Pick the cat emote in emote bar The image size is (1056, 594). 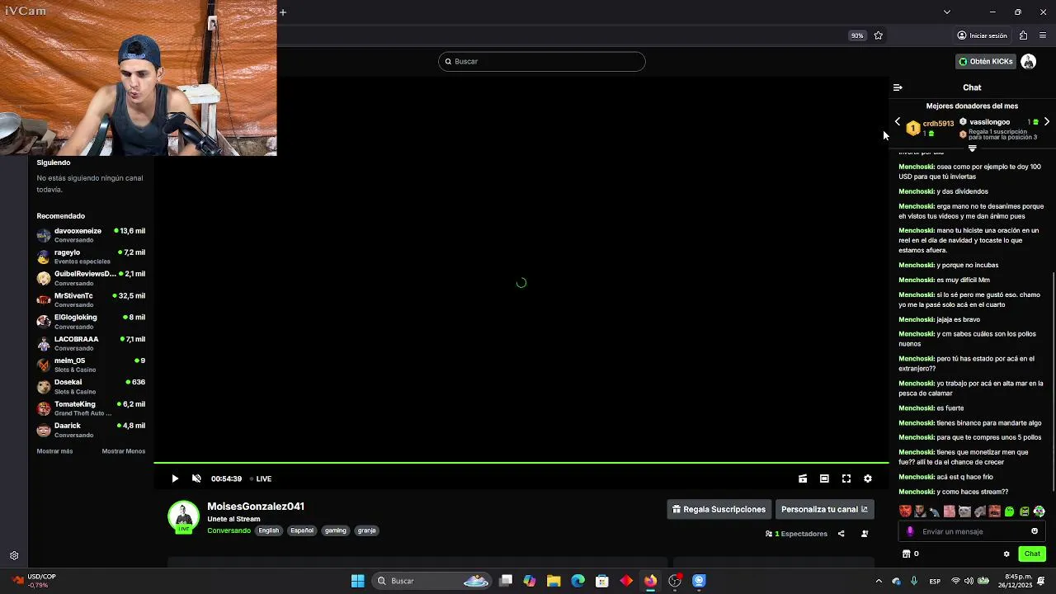tap(964, 511)
